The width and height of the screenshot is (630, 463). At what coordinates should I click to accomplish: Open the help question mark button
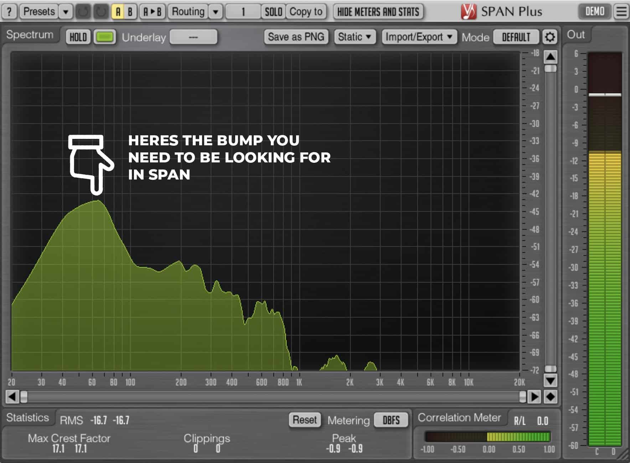10,12
